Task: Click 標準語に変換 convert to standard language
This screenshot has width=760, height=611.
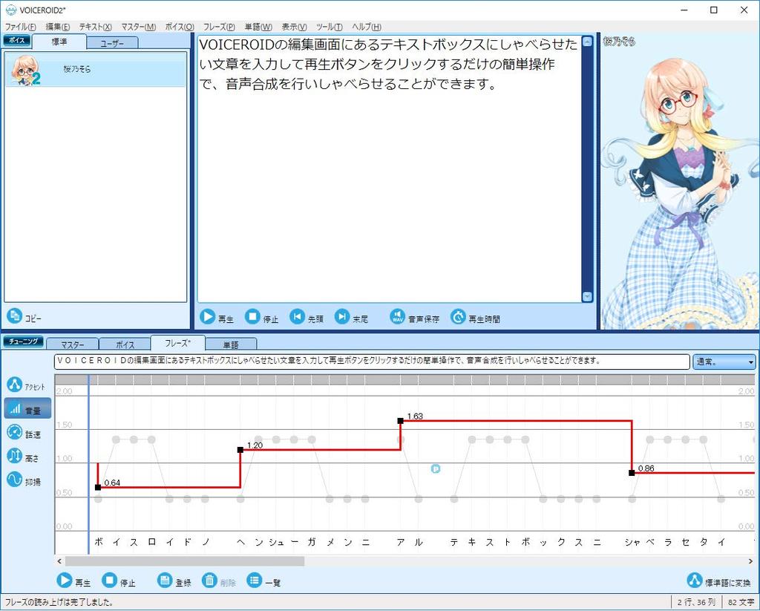Action: [x=695, y=581]
